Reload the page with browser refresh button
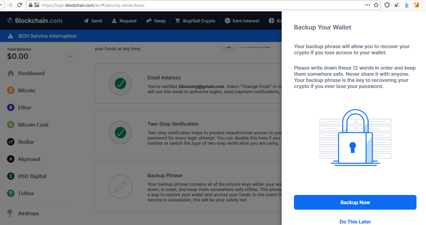 click(x=20, y=5)
